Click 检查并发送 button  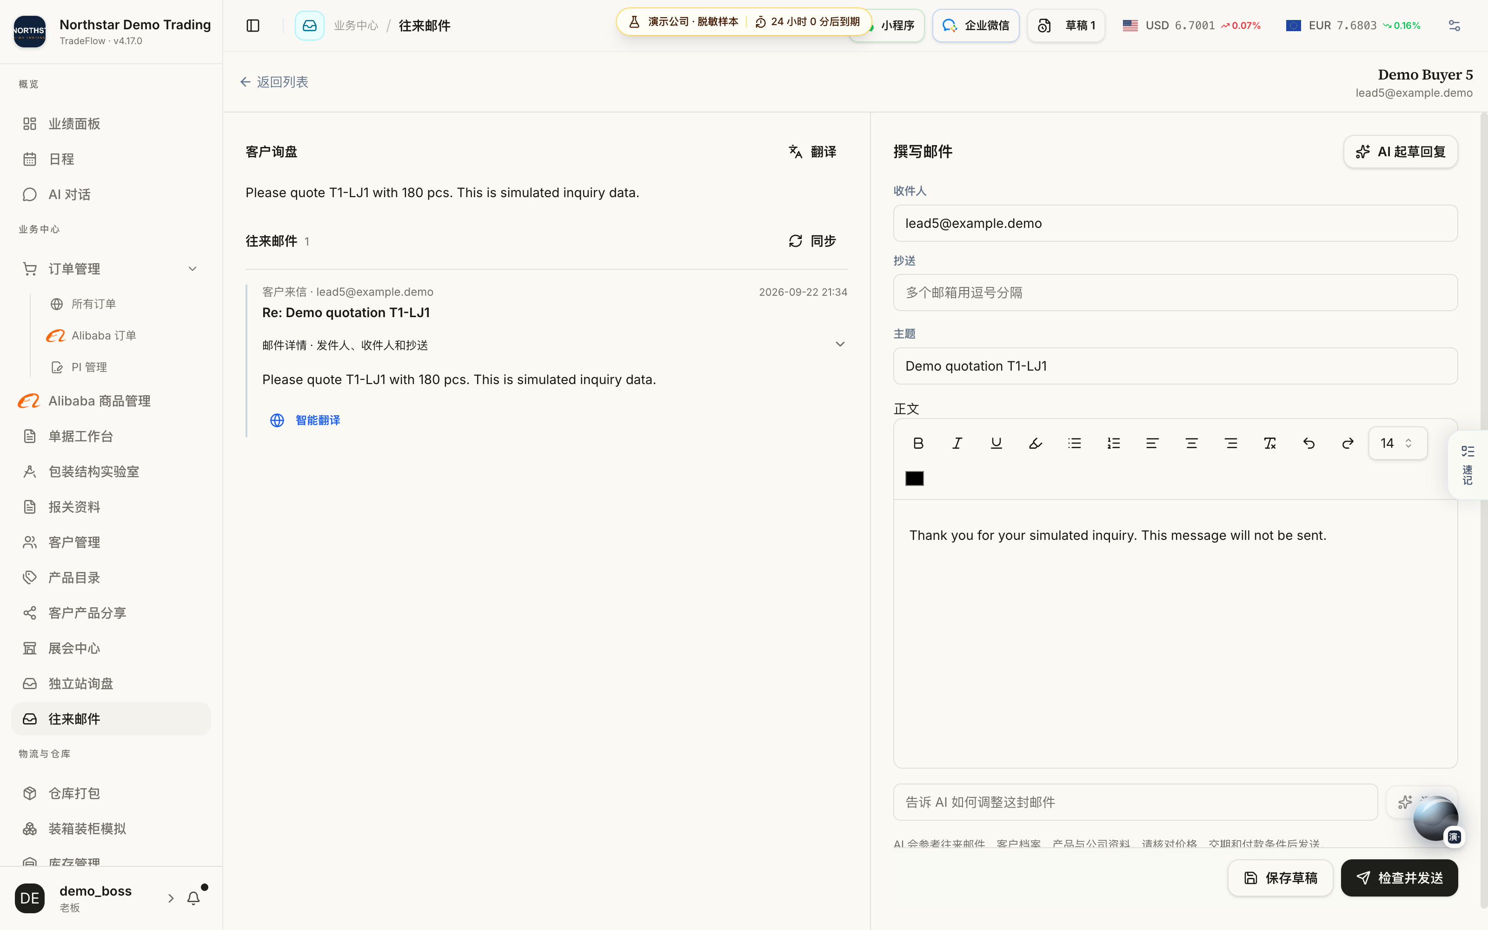pos(1399,878)
